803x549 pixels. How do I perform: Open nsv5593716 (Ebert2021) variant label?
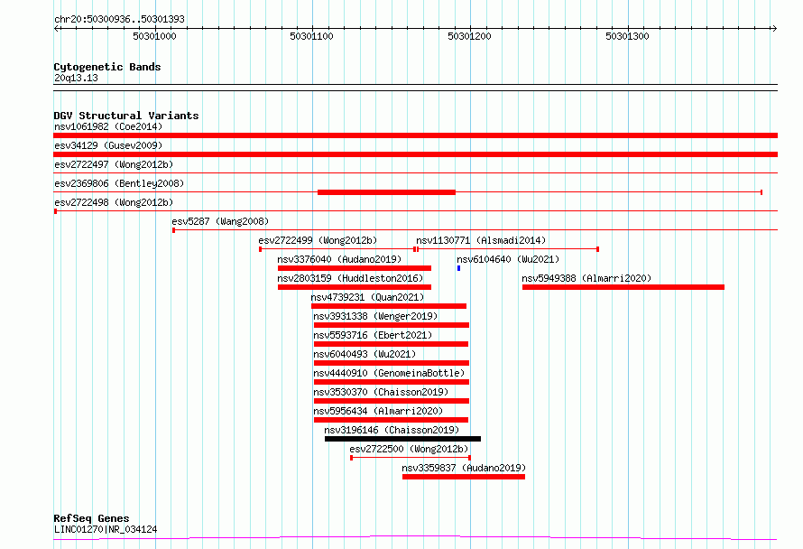[x=373, y=335]
